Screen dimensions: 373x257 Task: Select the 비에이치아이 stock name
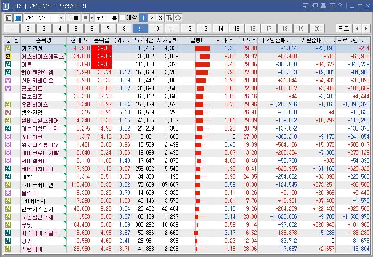37,169
